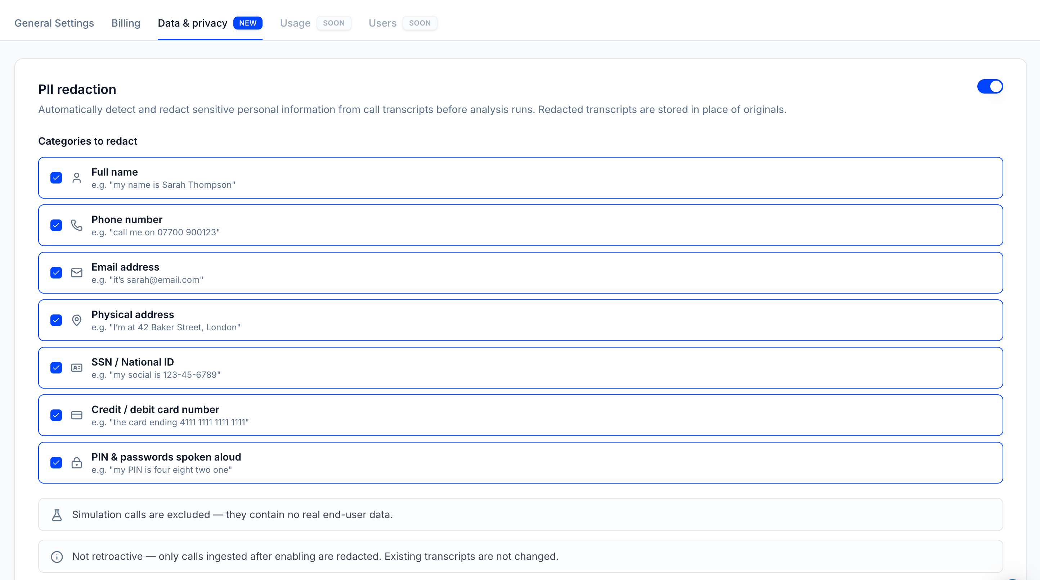
Task: Click the PIN & passwords spoken aloud title
Action: tap(166, 457)
